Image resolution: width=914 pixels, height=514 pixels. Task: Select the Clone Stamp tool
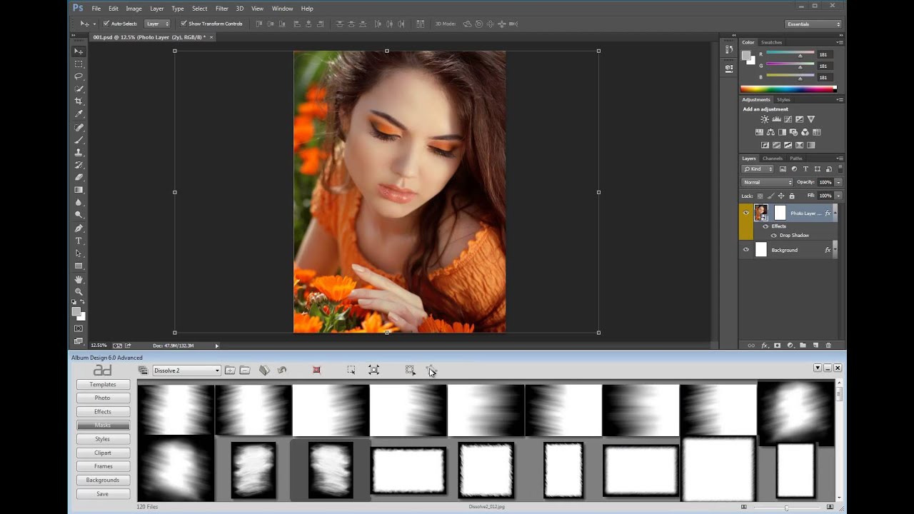(79, 153)
